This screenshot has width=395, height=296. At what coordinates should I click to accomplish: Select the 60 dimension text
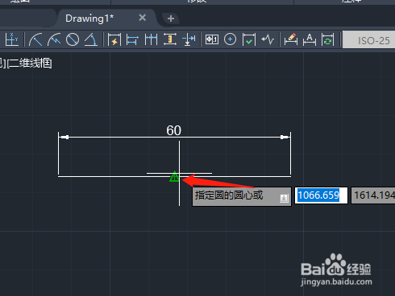(174, 130)
